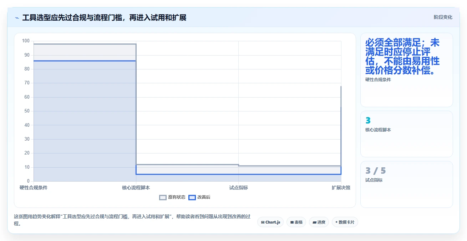Click the blue 改善后 legend swatch

point(192,198)
